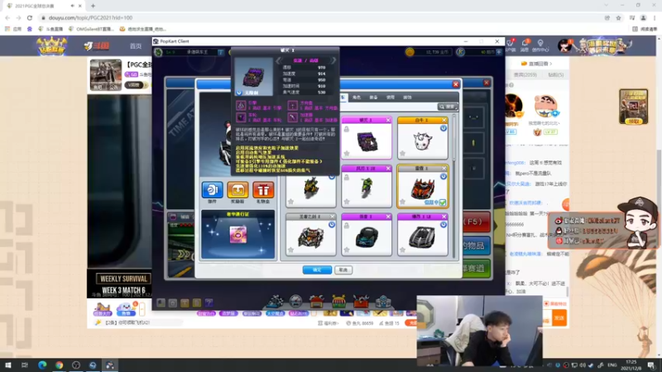This screenshot has height=372, width=662.
Task: Reload the page in Chrome
Action: tap(30, 17)
